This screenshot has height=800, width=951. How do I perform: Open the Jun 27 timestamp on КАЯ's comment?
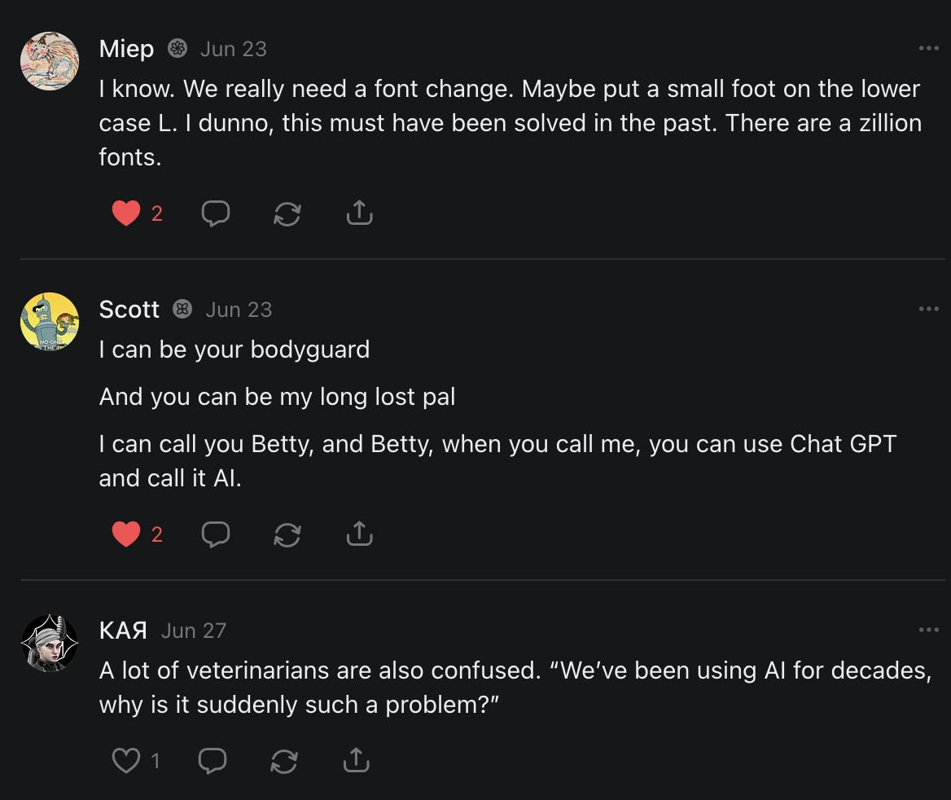193,631
